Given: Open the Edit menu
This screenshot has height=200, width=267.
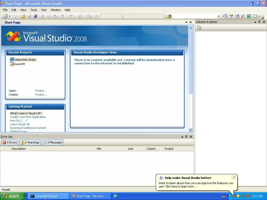Looking at the screenshot, I should click(x=14, y=10).
